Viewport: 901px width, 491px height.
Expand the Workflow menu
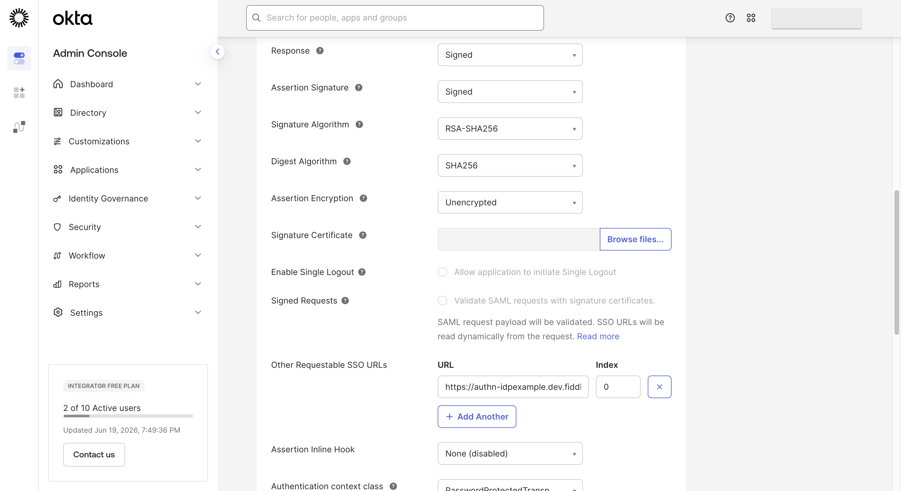tap(128, 256)
